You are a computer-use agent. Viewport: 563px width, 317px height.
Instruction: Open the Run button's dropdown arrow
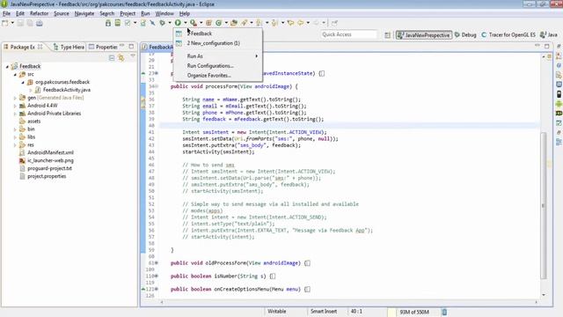[186, 23]
